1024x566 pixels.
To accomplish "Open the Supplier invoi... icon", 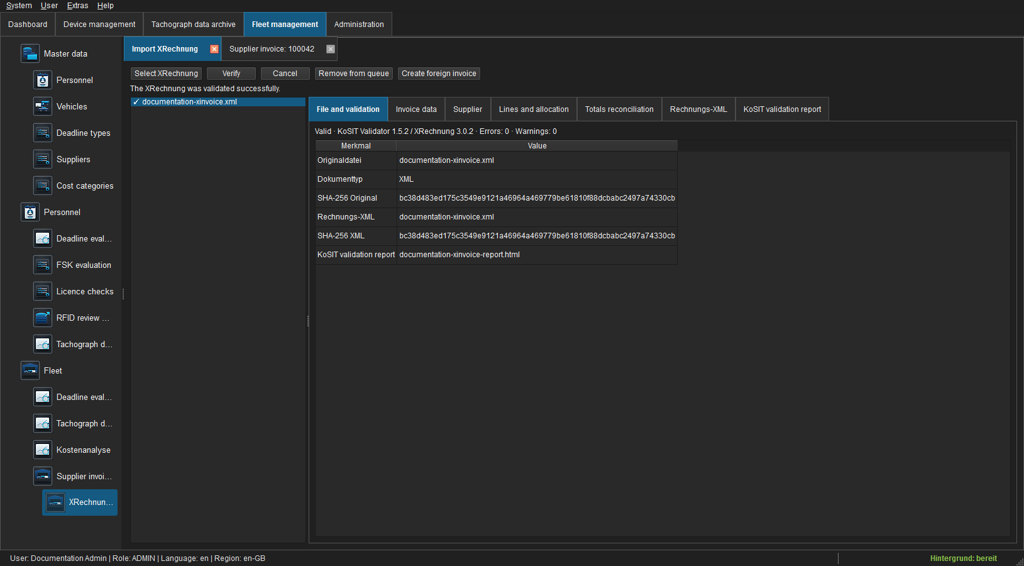I will coord(43,476).
